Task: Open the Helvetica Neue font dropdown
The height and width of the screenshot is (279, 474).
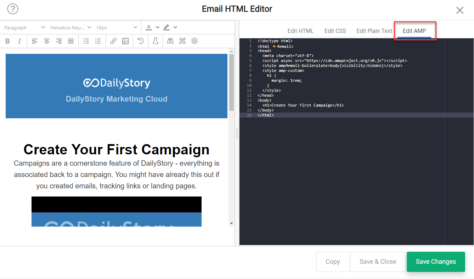Action: [x=71, y=27]
